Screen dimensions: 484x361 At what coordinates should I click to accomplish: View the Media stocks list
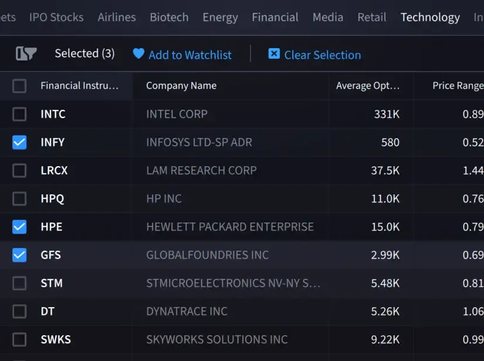pos(327,17)
